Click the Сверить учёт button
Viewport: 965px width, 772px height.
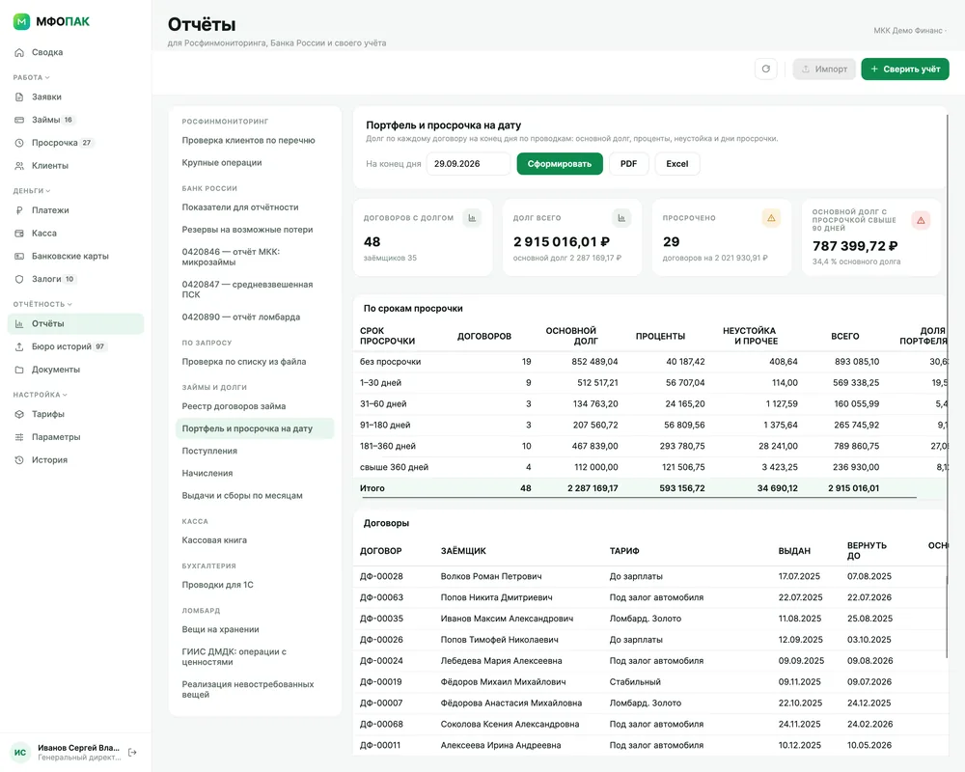[905, 69]
